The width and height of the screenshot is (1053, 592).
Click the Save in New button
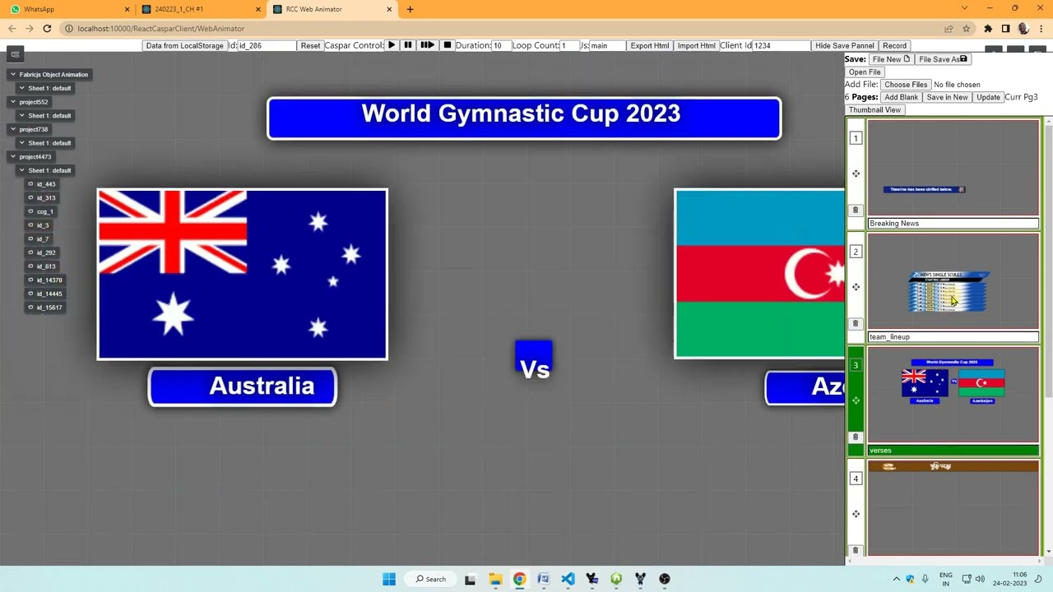pyautogui.click(x=947, y=97)
